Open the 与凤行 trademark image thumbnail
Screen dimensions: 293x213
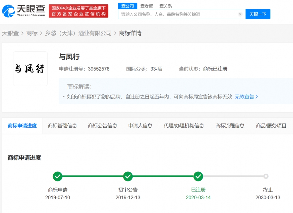pos(30,69)
